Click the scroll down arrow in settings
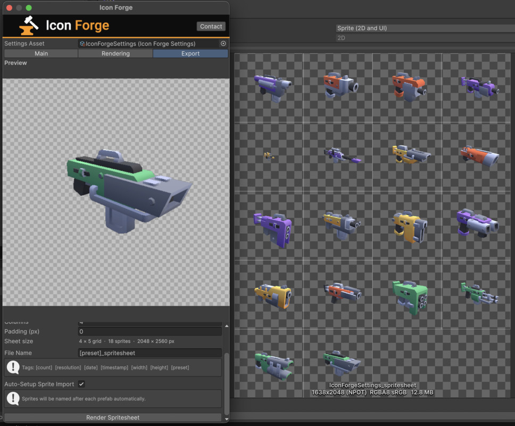The image size is (515, 426). pos(226,419)
